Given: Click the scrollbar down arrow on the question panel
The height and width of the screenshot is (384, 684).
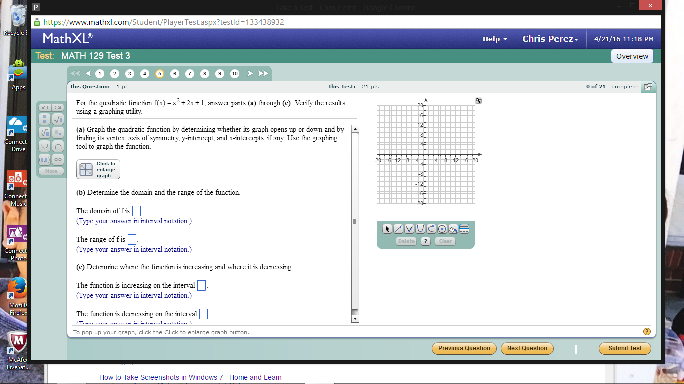Looking at the screenshot, I should (x=355, y=318).
